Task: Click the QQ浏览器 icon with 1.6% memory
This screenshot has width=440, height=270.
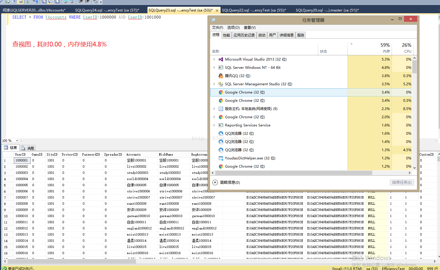Action: (x=221, y=134)
